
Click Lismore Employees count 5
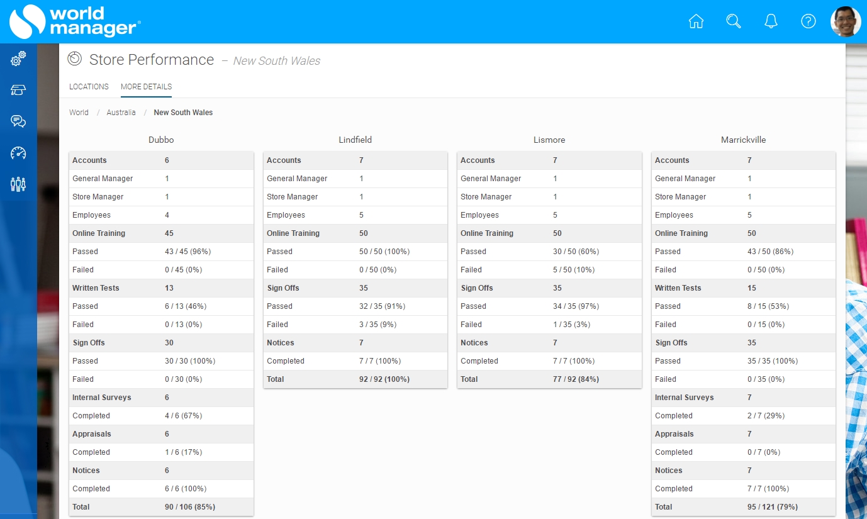pyautogui.click(x=555, y=215)
